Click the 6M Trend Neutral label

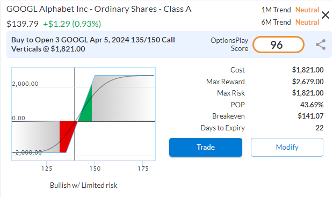tap(290, 22)
